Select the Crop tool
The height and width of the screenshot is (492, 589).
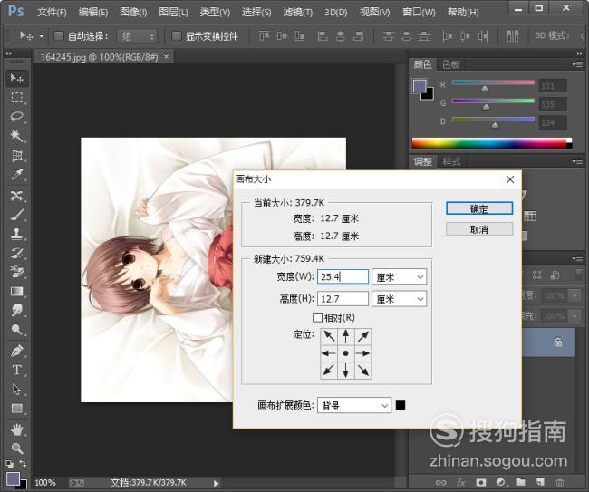tap(17, 155)
